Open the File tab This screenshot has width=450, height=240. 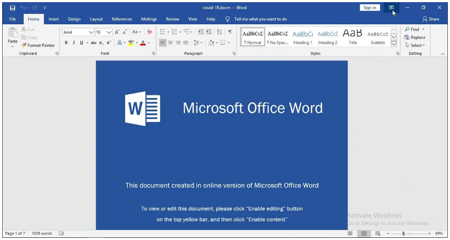(x=12, y=19)
